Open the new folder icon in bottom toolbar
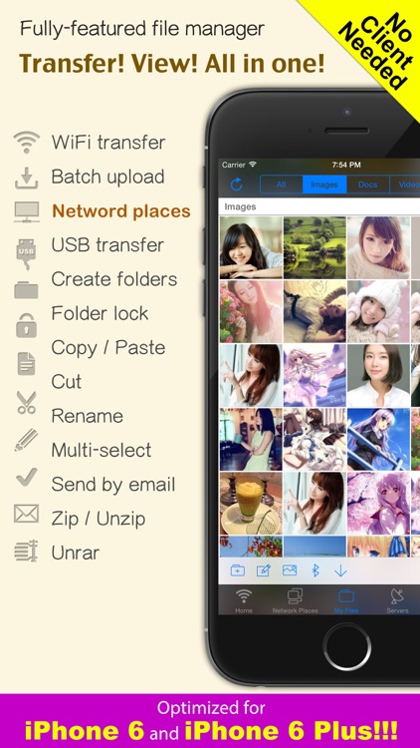The image size is (420, 748). [x=238, y=570]
